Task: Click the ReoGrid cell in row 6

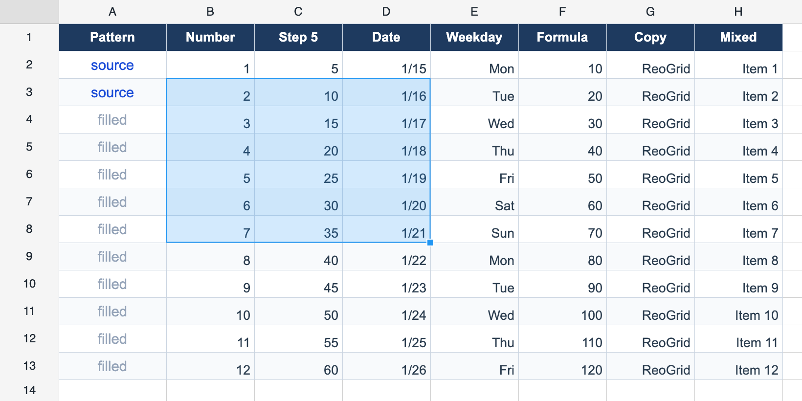Action: [650, 175]
